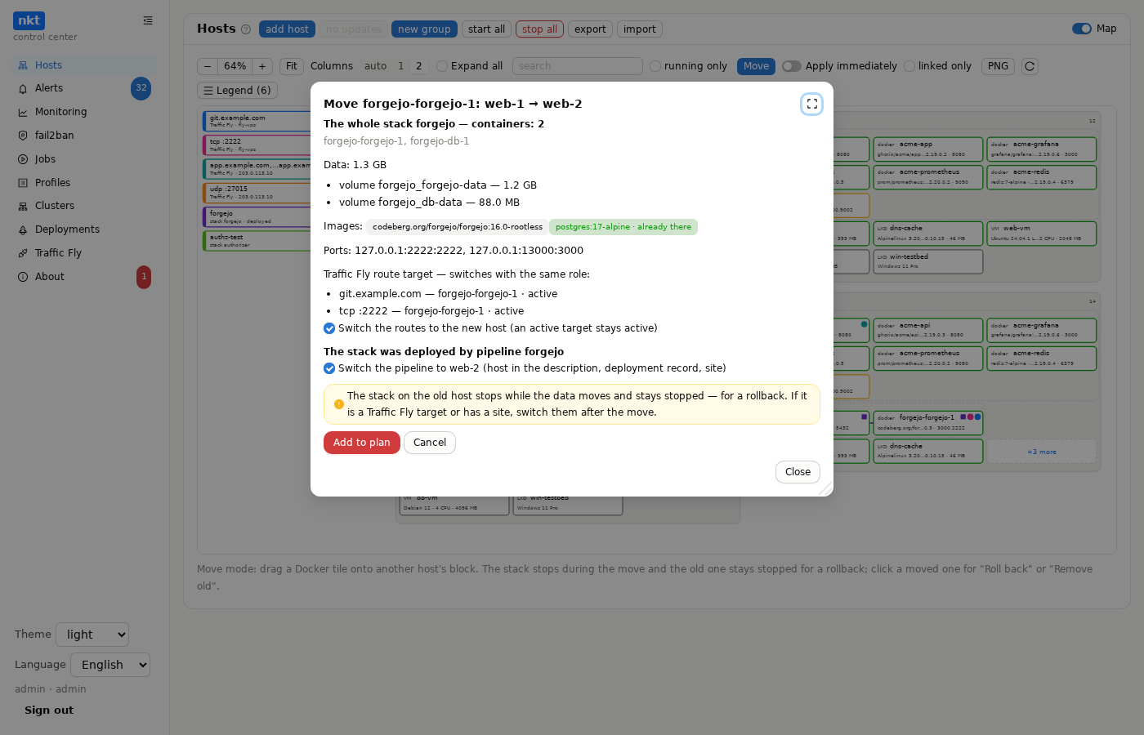Click the stop all button

click(x=539, y=29)
